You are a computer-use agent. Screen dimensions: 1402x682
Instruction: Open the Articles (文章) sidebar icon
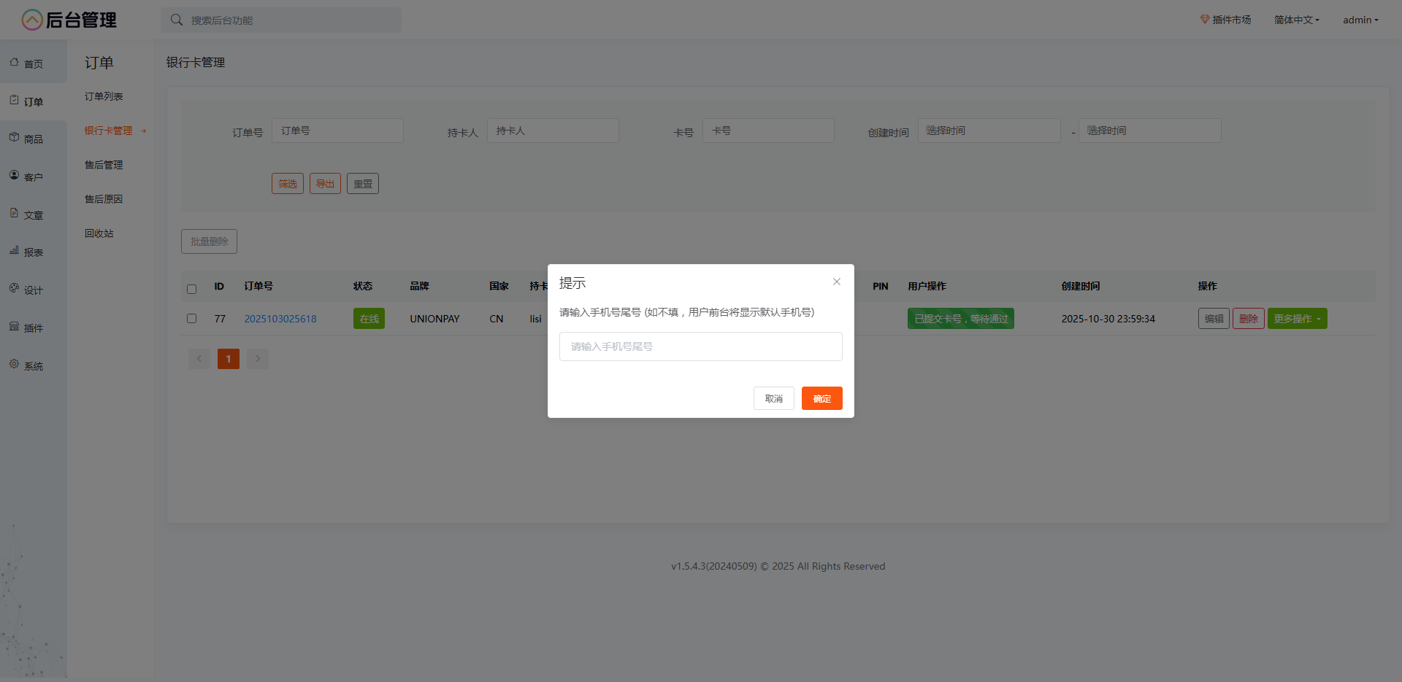15,214
